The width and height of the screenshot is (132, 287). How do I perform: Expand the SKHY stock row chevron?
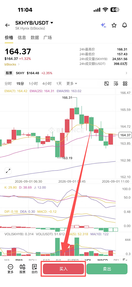(x=126, y=73)
